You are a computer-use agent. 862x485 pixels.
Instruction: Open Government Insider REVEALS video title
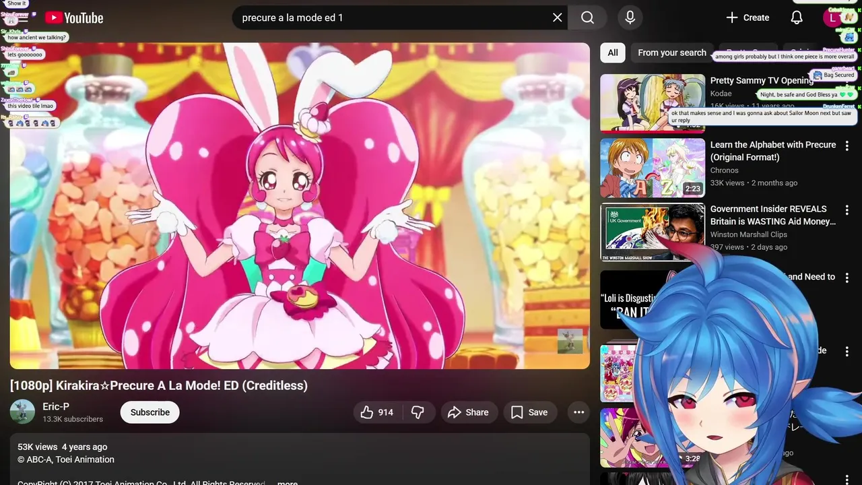(773, 215)
